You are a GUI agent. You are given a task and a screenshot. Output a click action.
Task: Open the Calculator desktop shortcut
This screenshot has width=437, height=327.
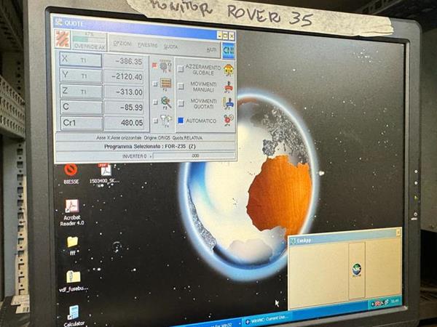click(x=74, y=316)
